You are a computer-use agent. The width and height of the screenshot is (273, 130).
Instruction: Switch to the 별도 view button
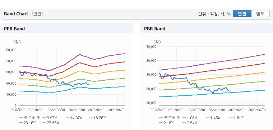pos(260,14)
